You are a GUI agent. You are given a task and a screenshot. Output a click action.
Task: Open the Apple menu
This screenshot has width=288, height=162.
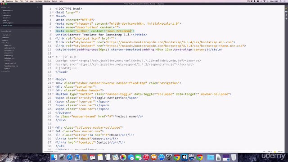tap(3, 1)
